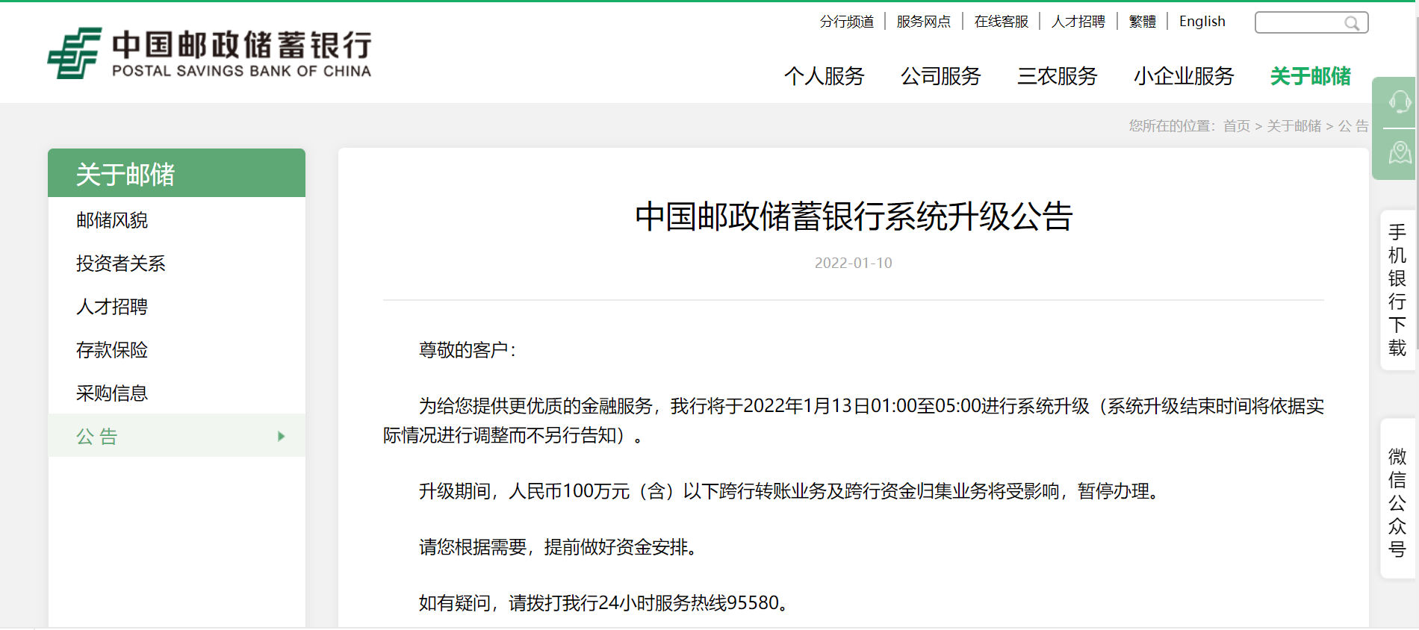The height and width of the screenshot is (630, 1419).
Task: Open 服务网点 top link
Action: pyautogui.click(x=924, y=22)
